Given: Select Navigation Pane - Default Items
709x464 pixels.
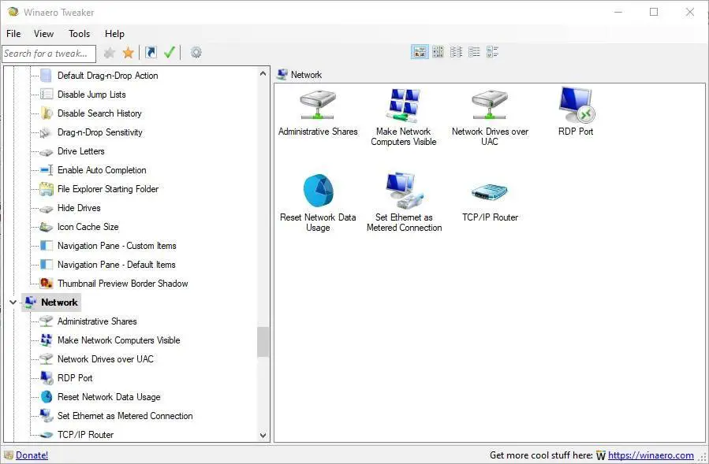Looking at the screenshot, I should pos(116,265).
